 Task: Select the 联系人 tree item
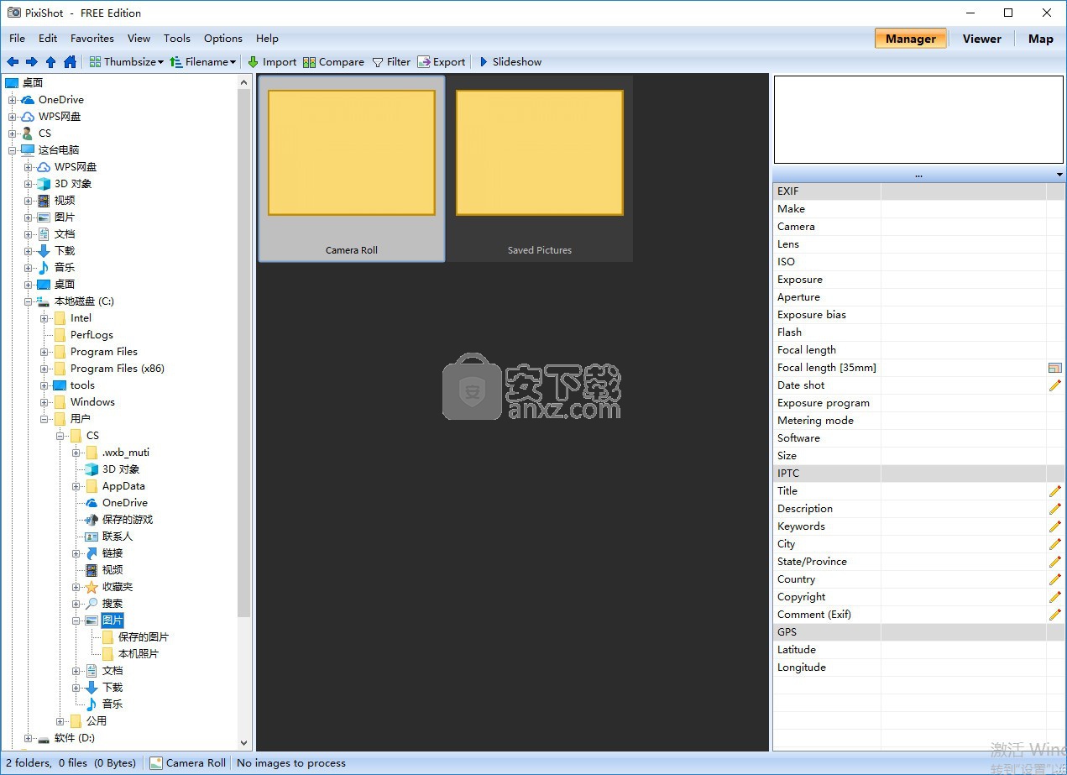(118, 537)
